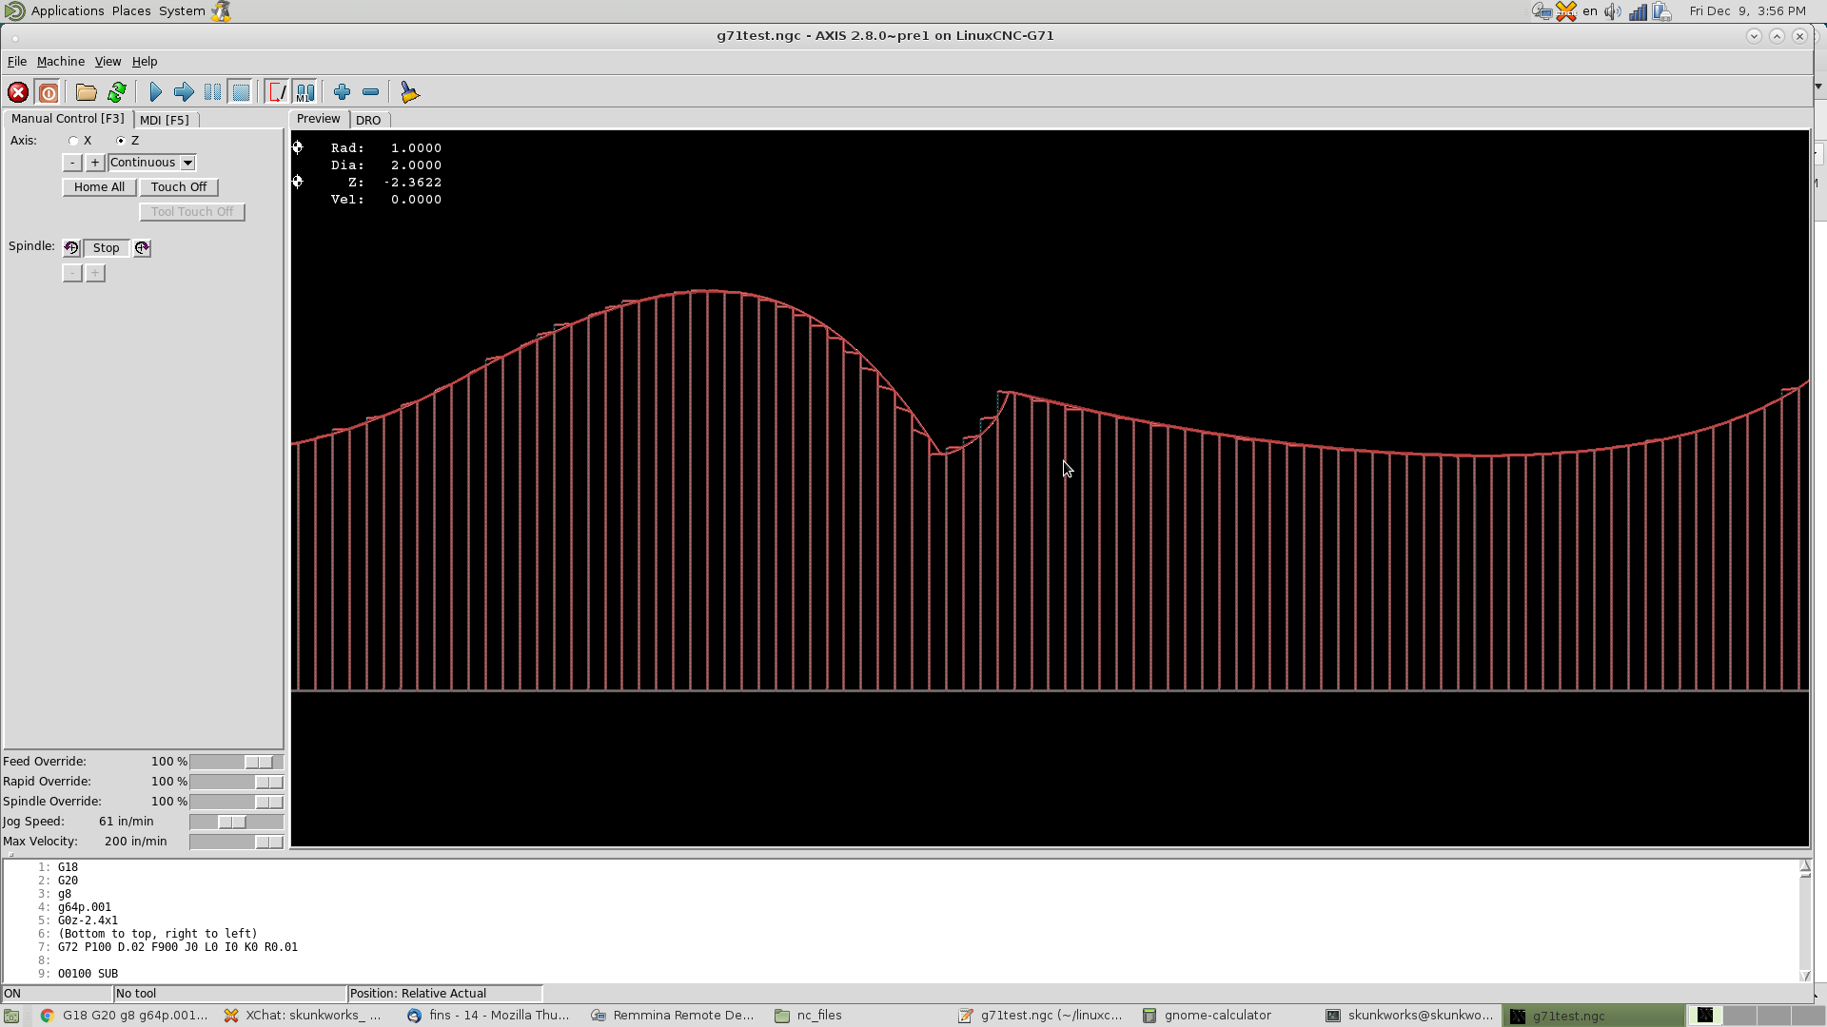Zoom out the preview
This screenshot has height=1027, width=1827.
[x=371, y=92]
